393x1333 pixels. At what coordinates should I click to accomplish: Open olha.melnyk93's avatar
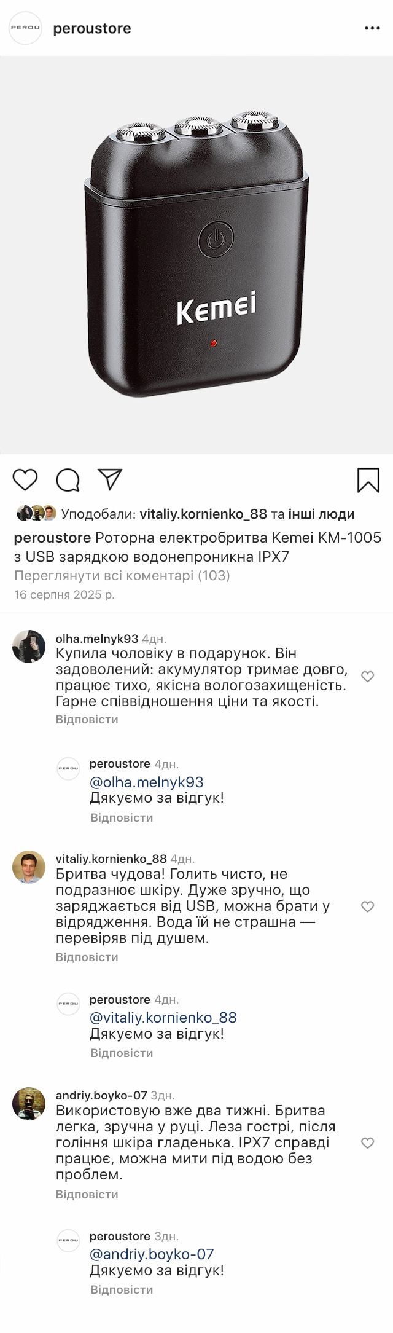pos(29,647)
